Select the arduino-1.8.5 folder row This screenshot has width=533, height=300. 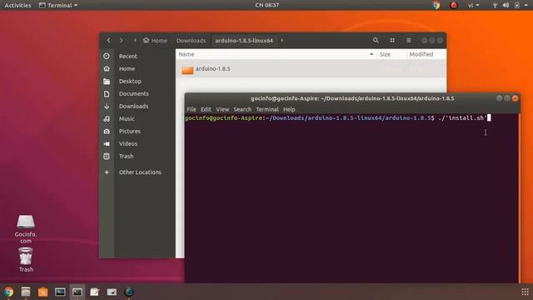311,69
